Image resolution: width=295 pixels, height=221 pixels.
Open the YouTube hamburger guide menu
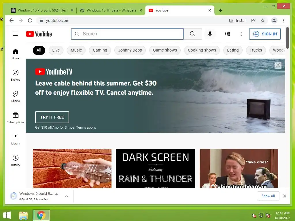click(x=16, y=34)
